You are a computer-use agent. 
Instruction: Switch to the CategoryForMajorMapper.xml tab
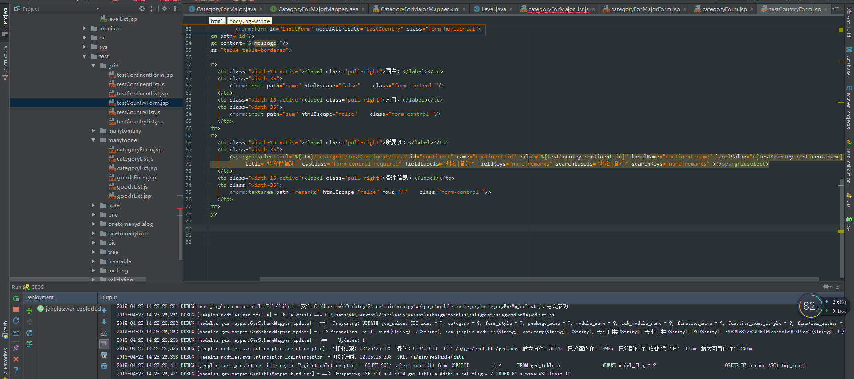pyautogui.click(x=419, y=9)
